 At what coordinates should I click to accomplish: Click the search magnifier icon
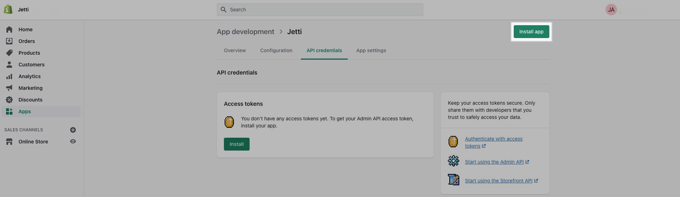point(224,10)
